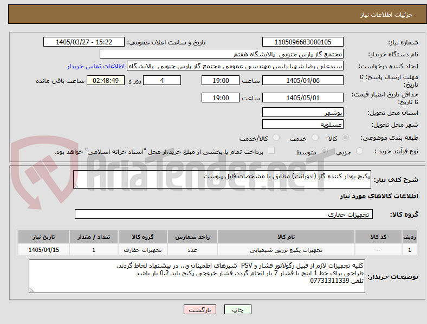
Task: Click the واحد شمارش column header
Action: point(192,237)
